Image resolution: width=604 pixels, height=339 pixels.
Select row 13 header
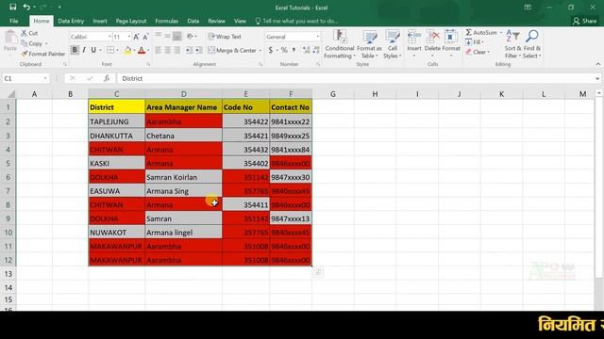point(8,274)
